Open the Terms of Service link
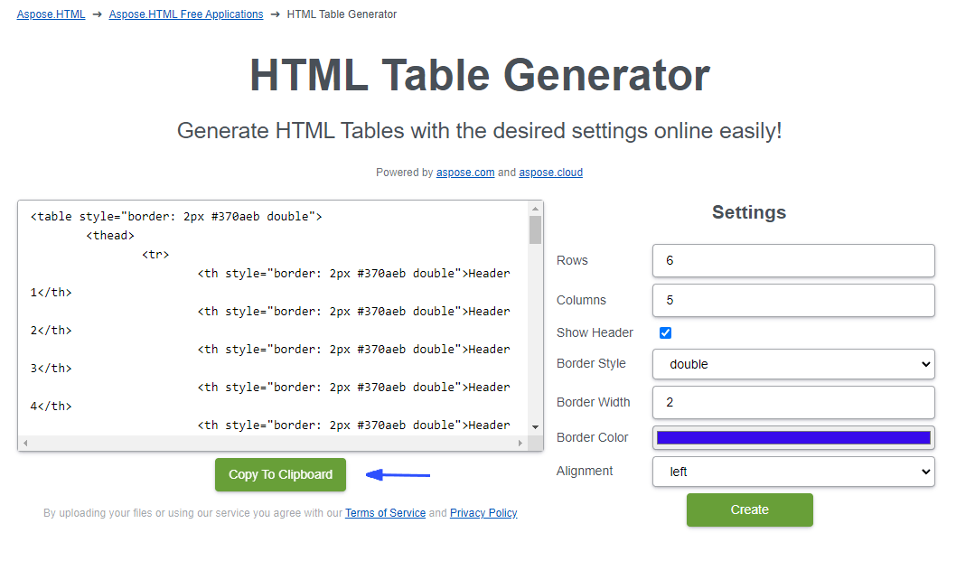Viewport: 956px width, 561px height. [x=385, y=513]
